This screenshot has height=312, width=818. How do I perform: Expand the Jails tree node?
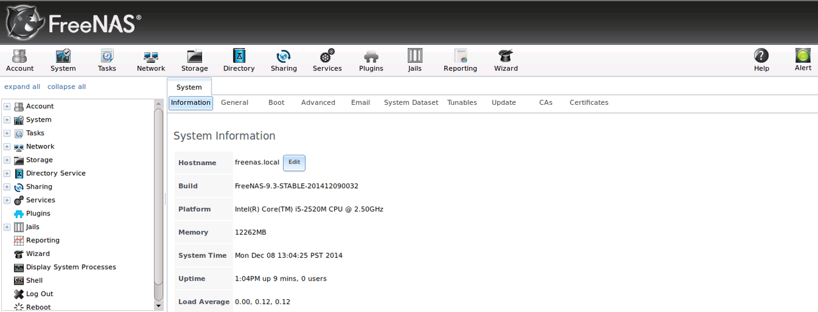7,227
